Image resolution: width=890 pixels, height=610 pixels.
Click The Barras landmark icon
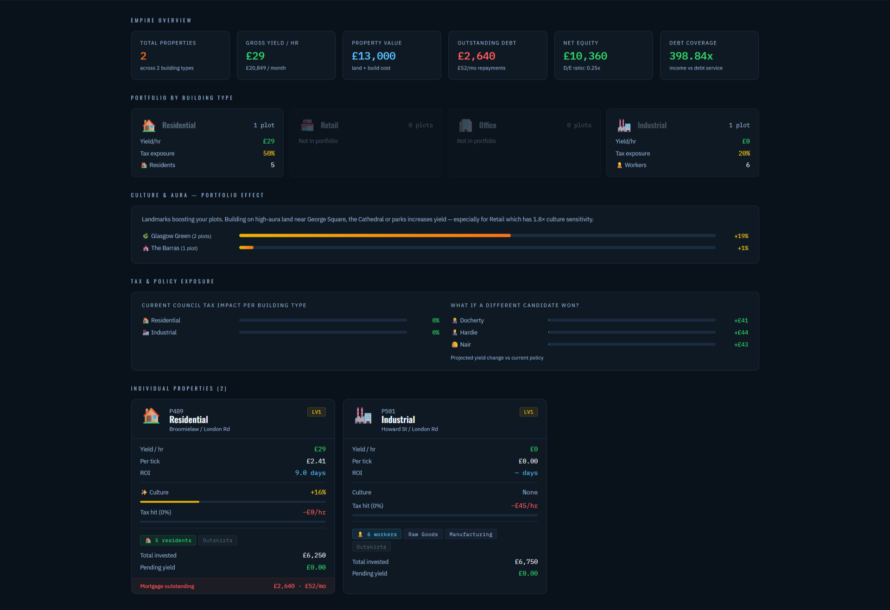[x=146, y=248]
